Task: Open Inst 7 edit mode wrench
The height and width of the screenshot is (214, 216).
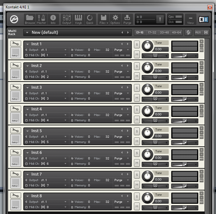Action: click(16, 174)
